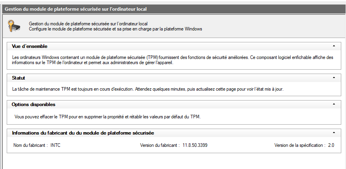Click the TPM key and chip icon
The width and height of the screenshot is (346, 169).
tap(14, 26)
